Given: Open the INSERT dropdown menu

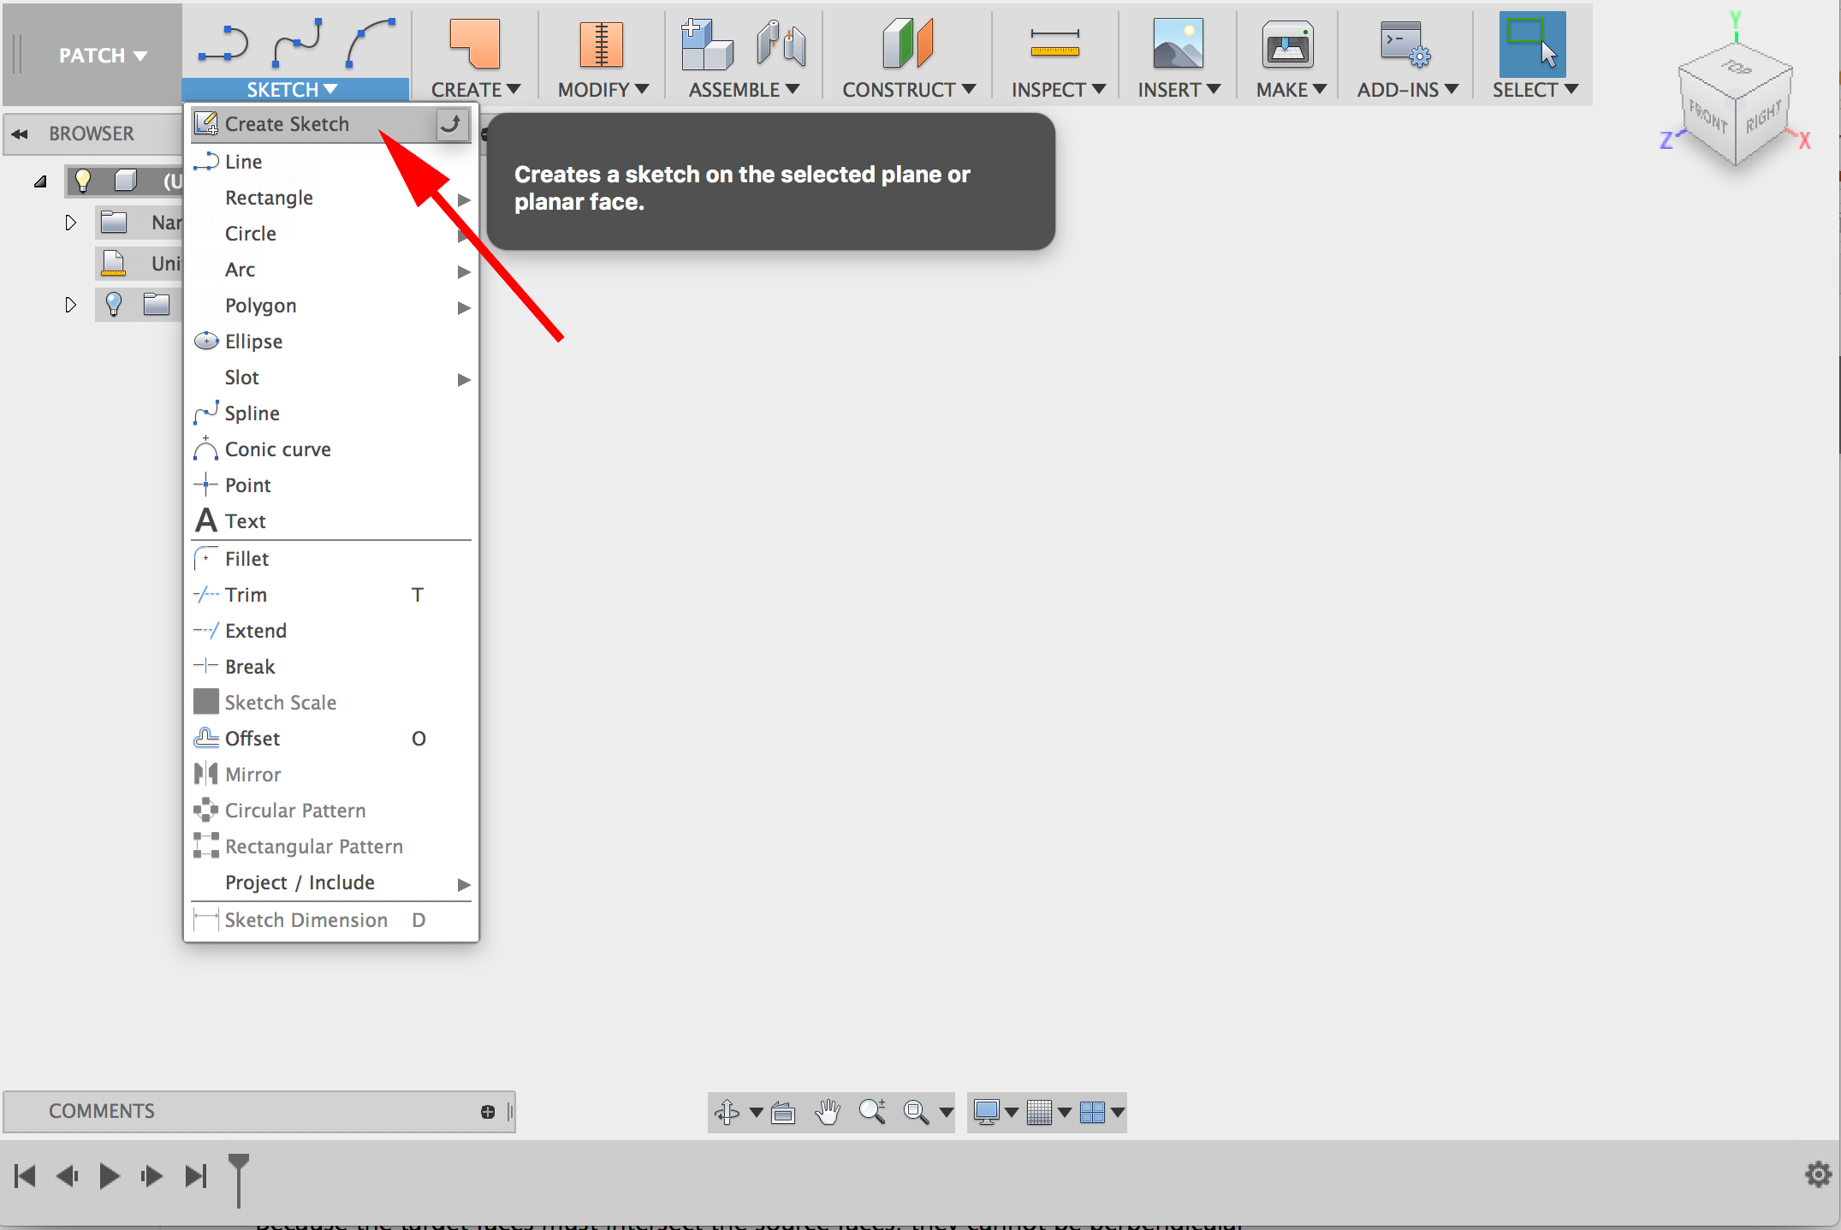Looking at the screenshot, I should [x=1179, y=90].
